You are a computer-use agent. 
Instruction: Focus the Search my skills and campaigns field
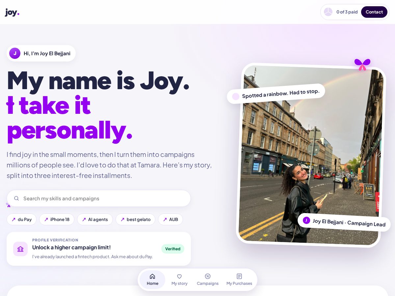[x=99, y=198]
